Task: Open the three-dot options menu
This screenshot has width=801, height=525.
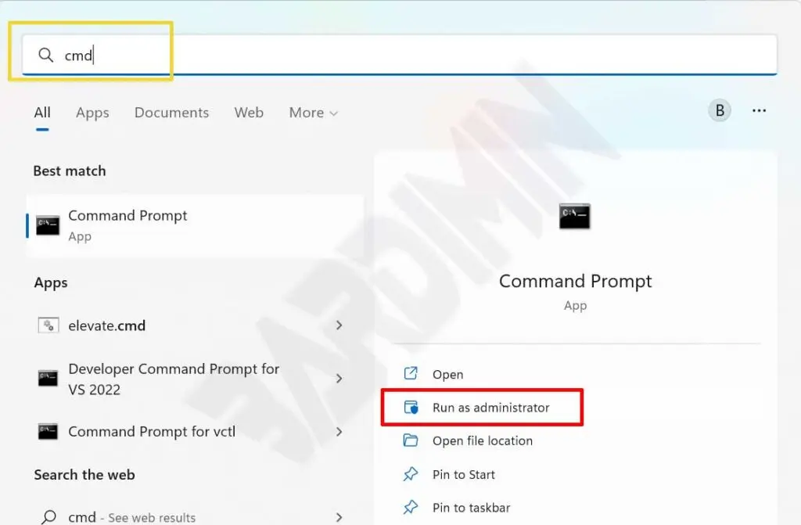Action: [x=759, y=110]
